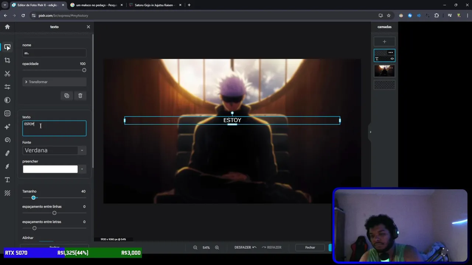Adjust the opacidade slider handle
472x265 pixels.
(84, 70)
